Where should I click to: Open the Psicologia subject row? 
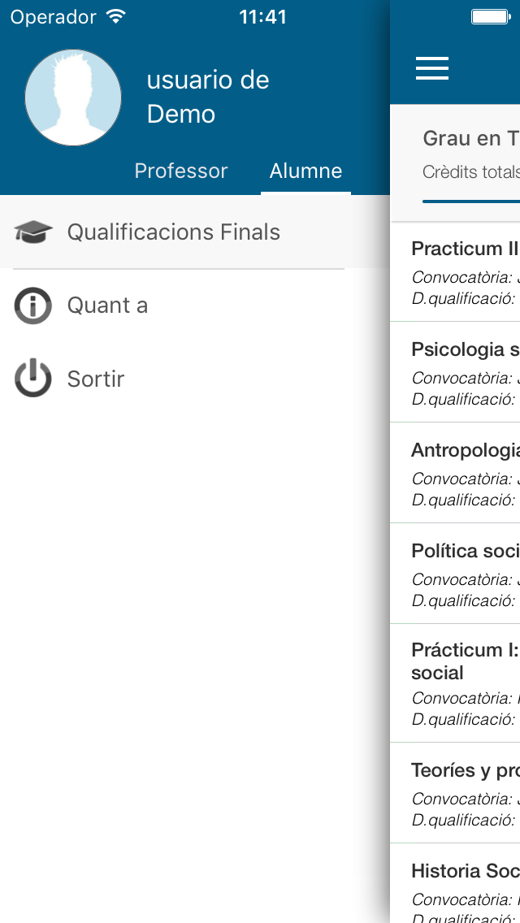click(x=455, y=372)
